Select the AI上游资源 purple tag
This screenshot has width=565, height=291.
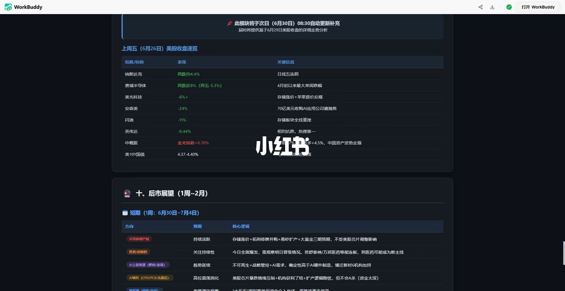coord(148,265)
